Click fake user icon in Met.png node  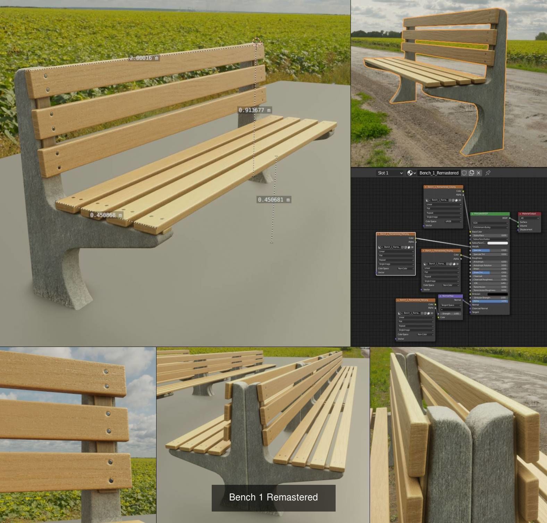tap(402, 247)
